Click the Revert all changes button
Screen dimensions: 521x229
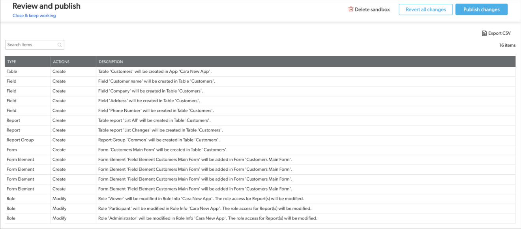(x=425, y=9)
